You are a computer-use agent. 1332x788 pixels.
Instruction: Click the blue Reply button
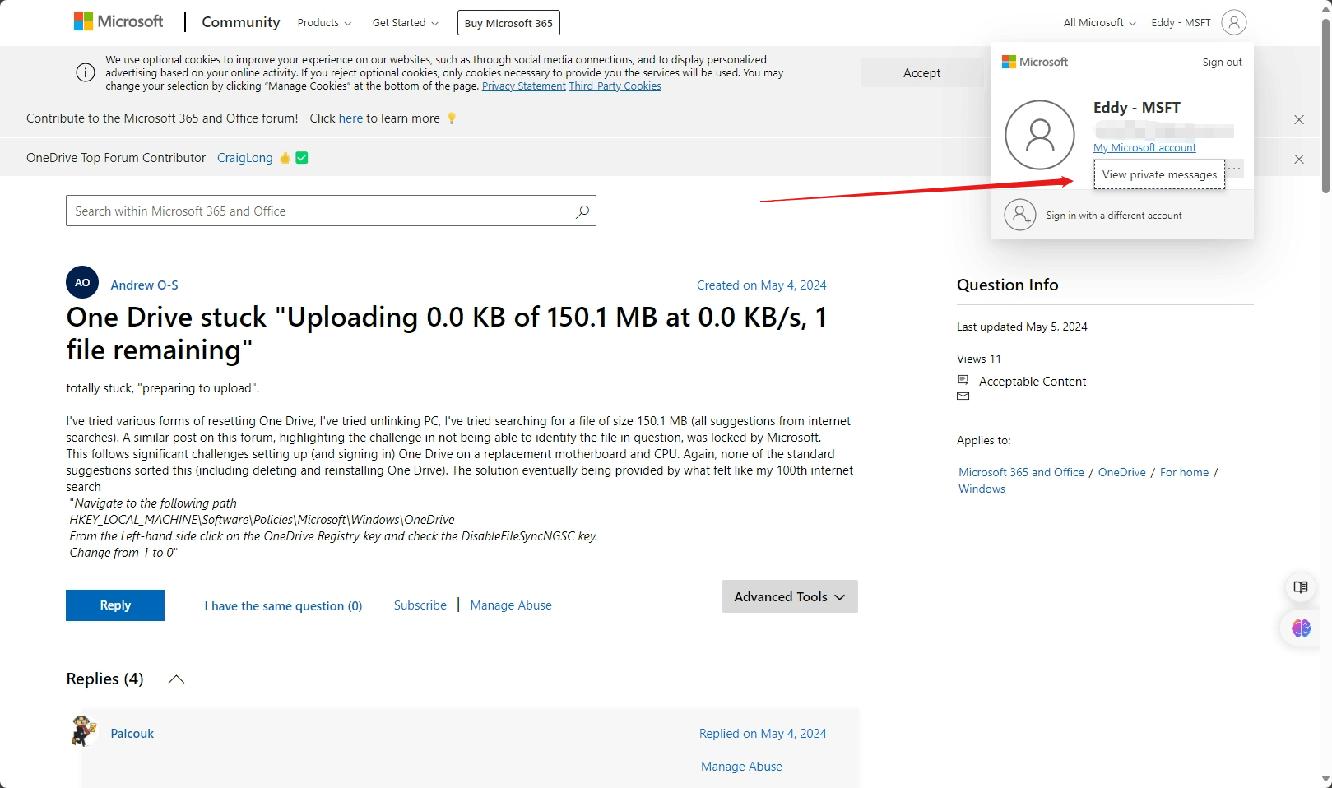point(115,605)
